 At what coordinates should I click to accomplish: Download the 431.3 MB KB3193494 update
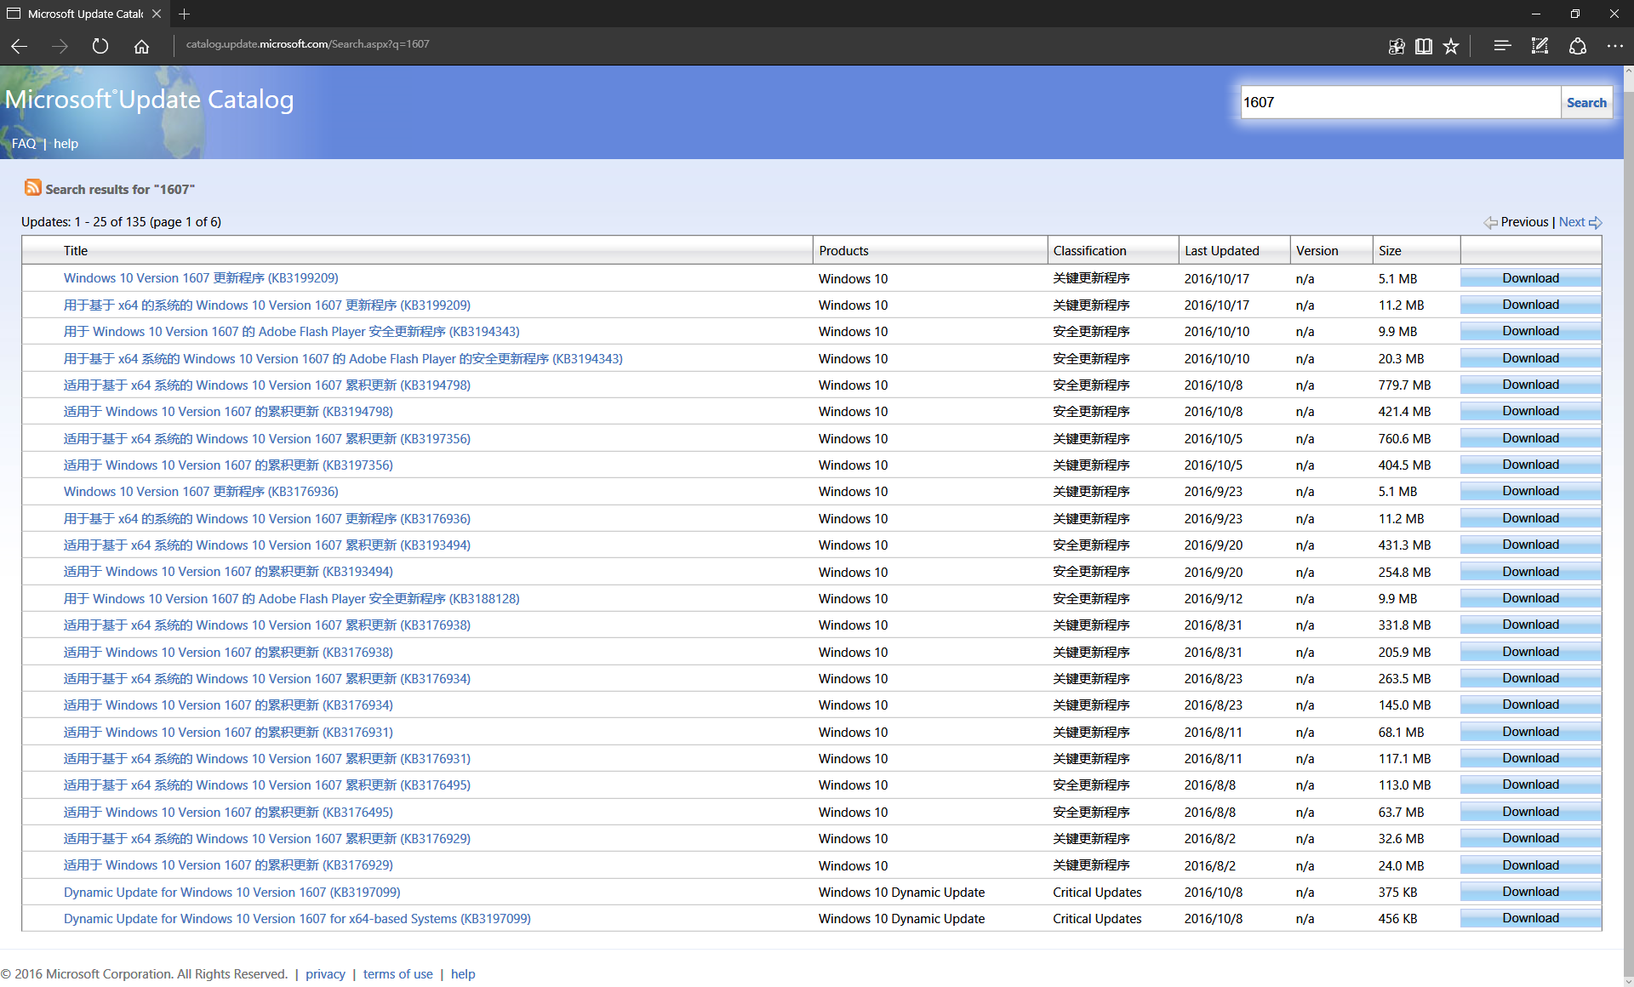1530,545
